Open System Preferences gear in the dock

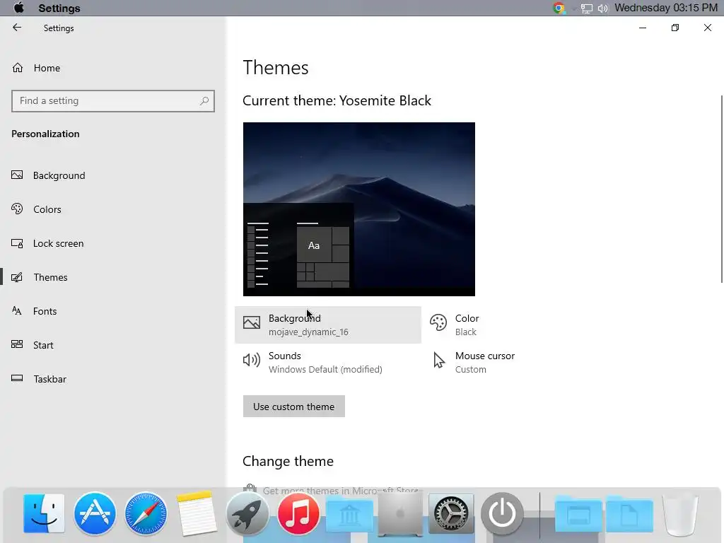(x=451, y=514)
